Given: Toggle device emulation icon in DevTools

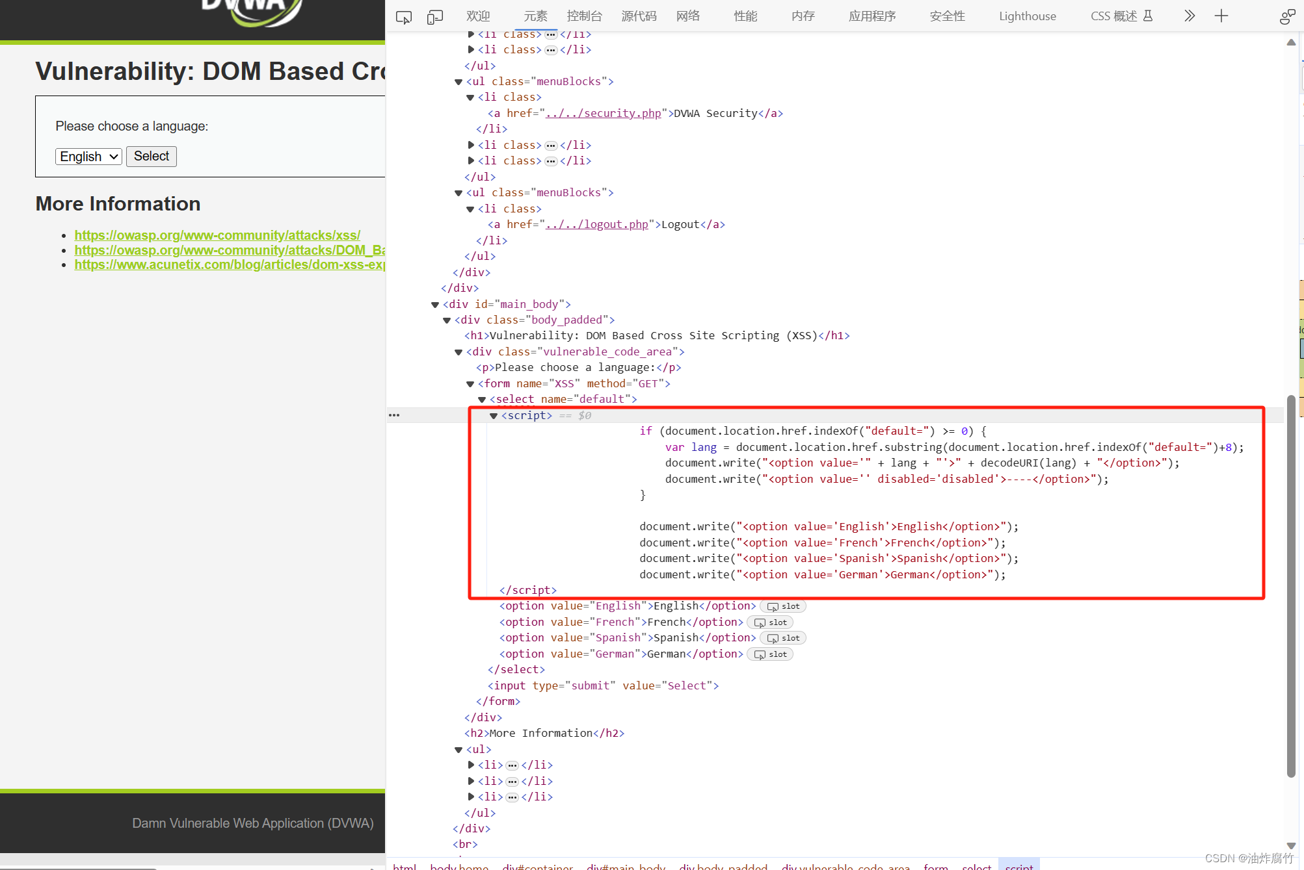Looking at the screenshot, I should (x=434, y=17).
